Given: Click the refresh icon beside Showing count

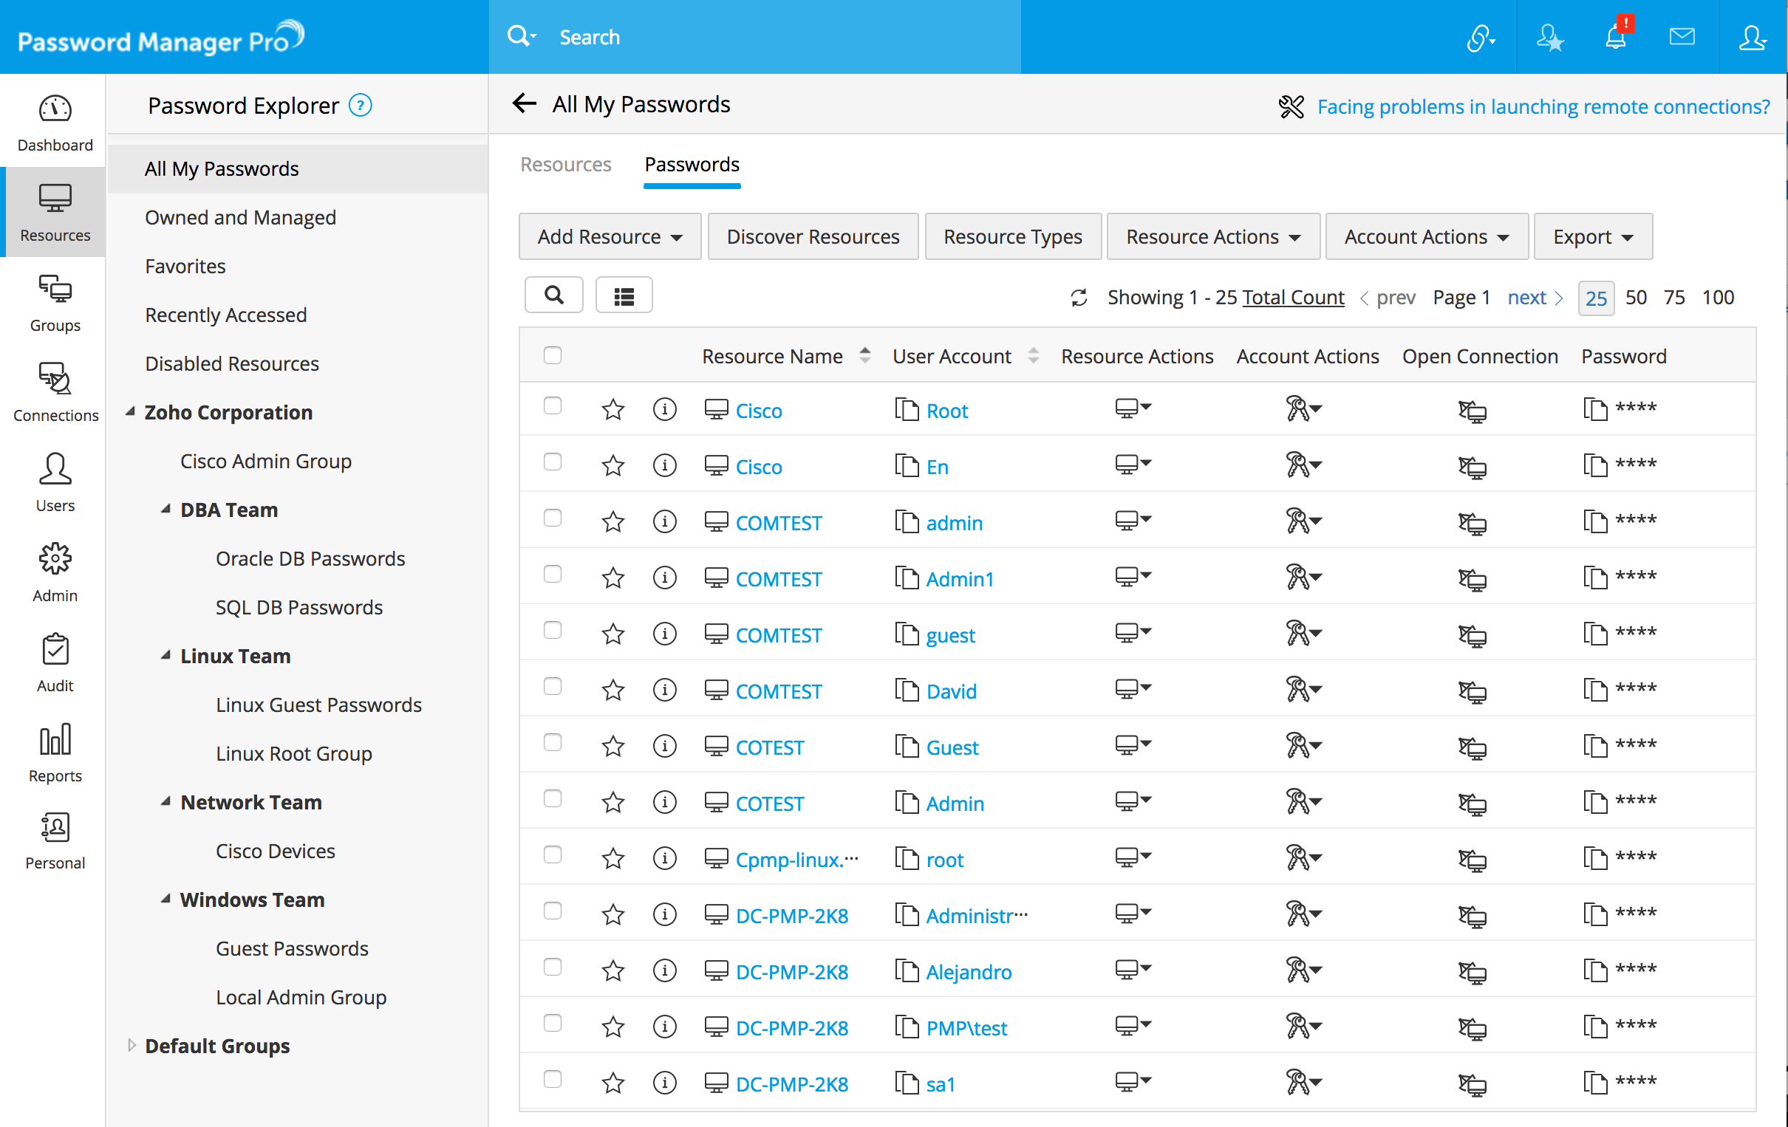Looking at the screenshot, I should coord(1079,298).
